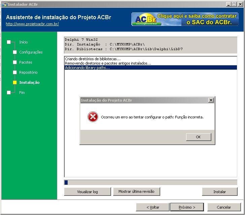
Task: Click the 'Dir. Instalação' path text
Action: pos(105,44)
